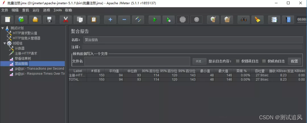This screenshot has width=307, height=123.
Task: Select jp@gc - Response Times Over Time node
Action: 40,74
